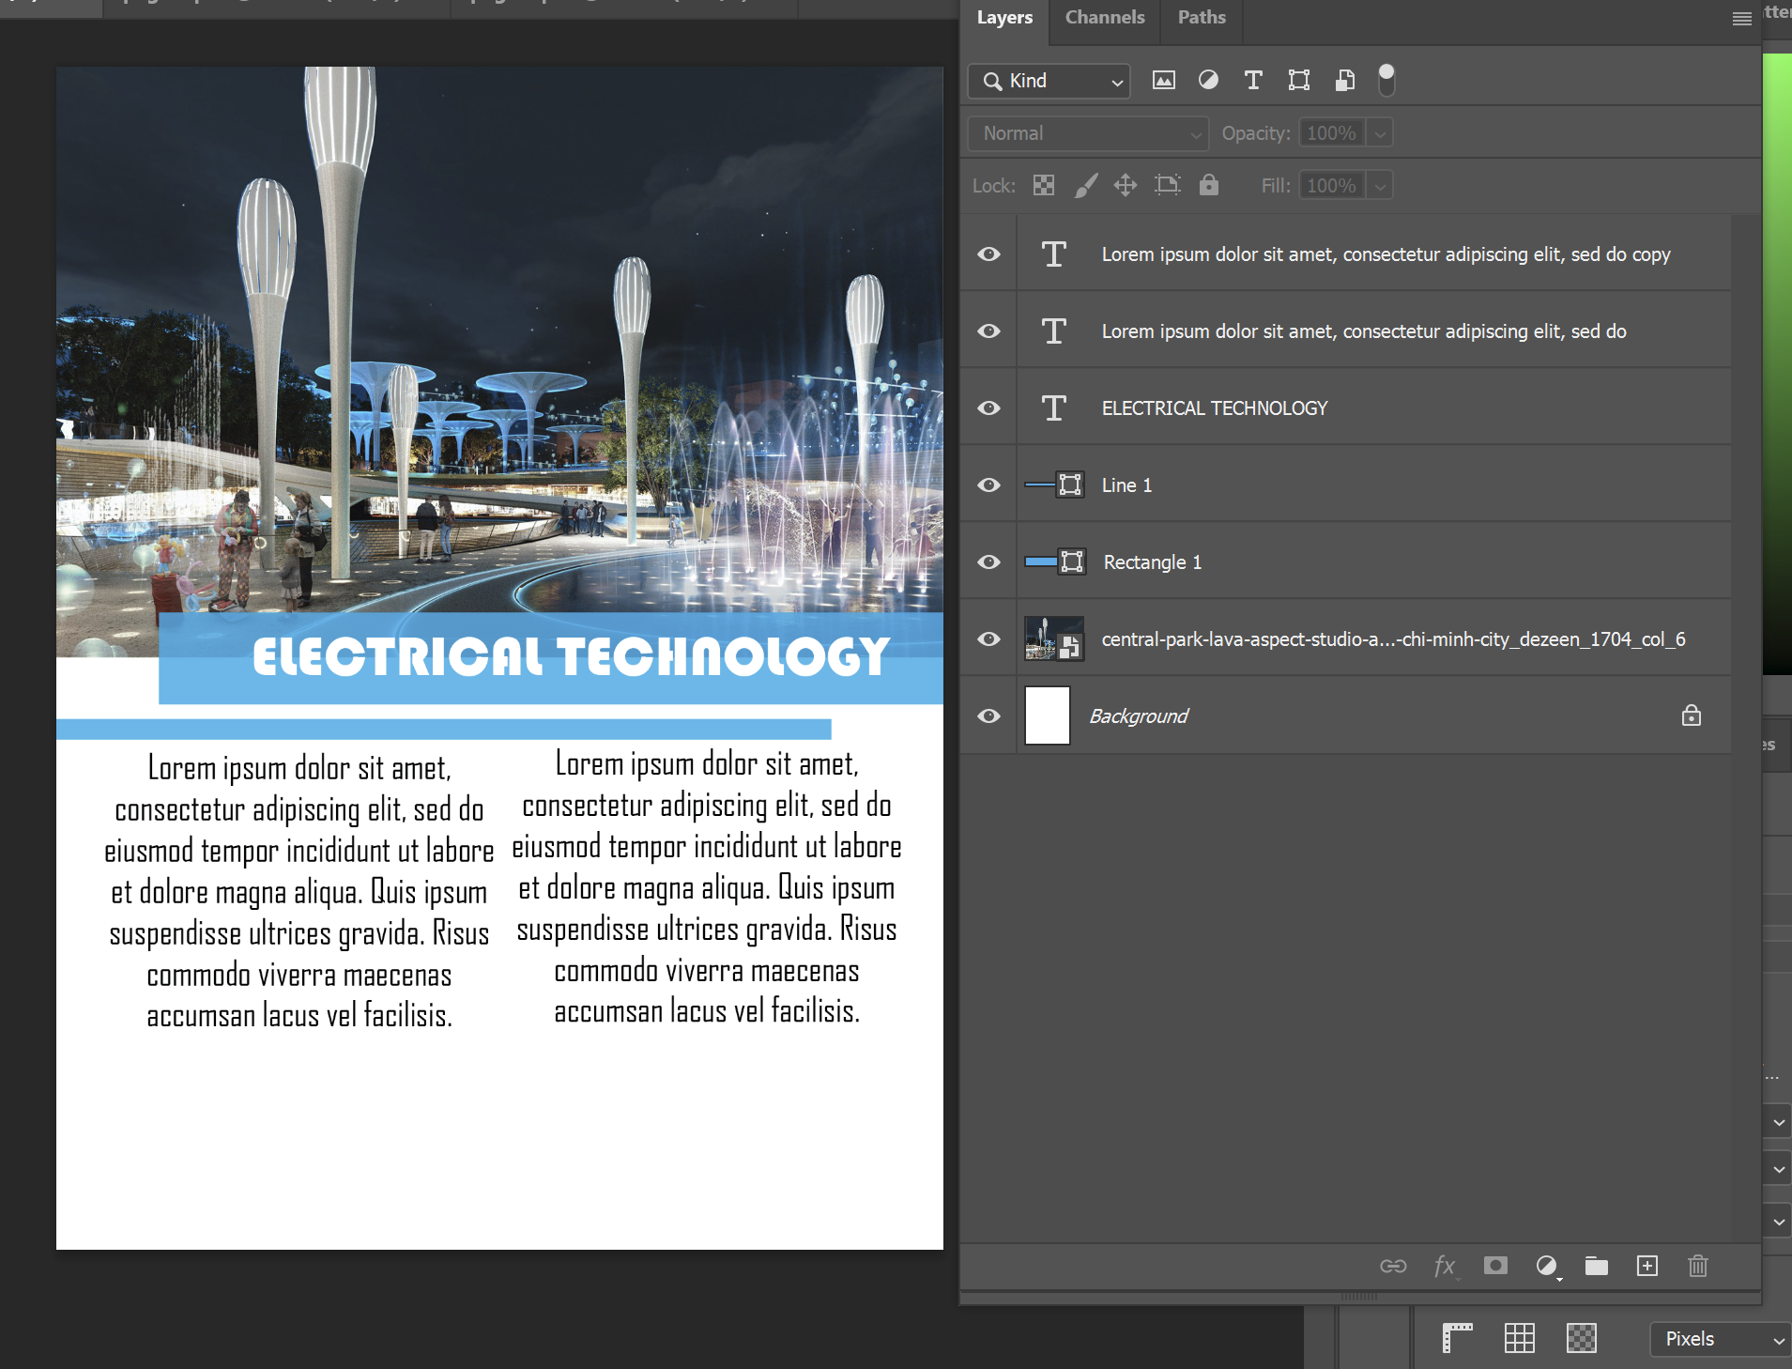This screenshot has width=1792, height=1369.
Task: Filter layers by adjustment layers icon
Action: tap(1208, 81)
